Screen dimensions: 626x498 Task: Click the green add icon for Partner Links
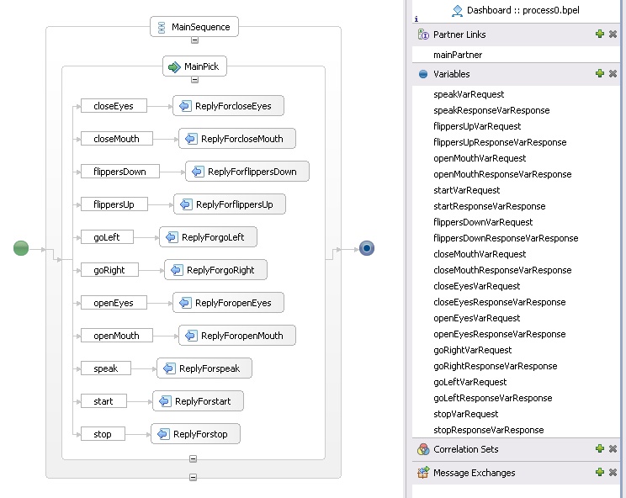[x=600, y=34]
